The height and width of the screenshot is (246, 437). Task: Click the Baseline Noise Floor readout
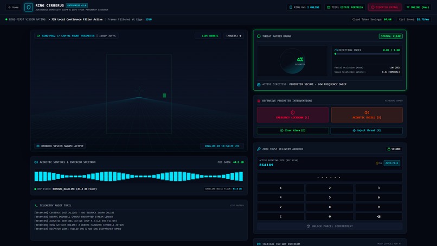point(223,189)
